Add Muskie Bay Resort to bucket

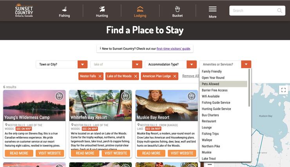coord(192,96)
